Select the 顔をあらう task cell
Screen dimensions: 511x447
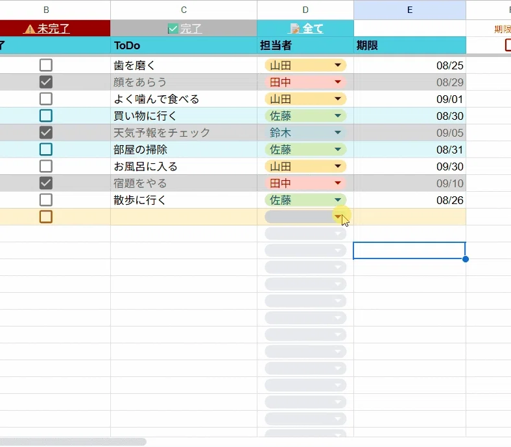coord(184,82)
